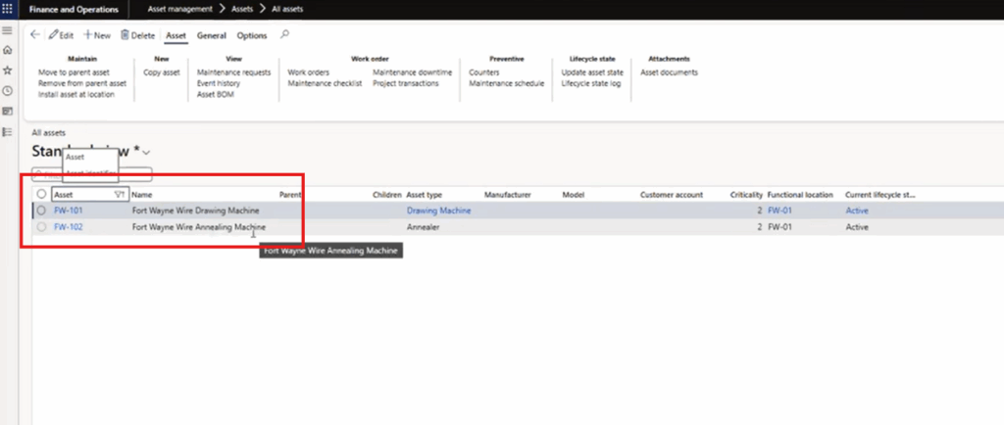The image size is (1004, 425).
Task: Open the Options tab
Action: [x=252, y=35]
